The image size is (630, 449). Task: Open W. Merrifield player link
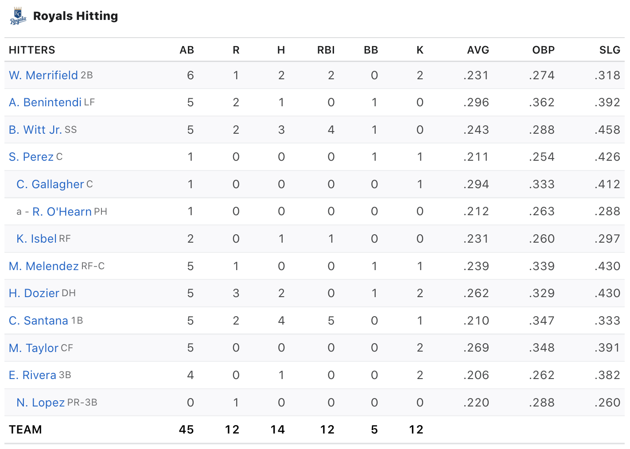(43, 75)
